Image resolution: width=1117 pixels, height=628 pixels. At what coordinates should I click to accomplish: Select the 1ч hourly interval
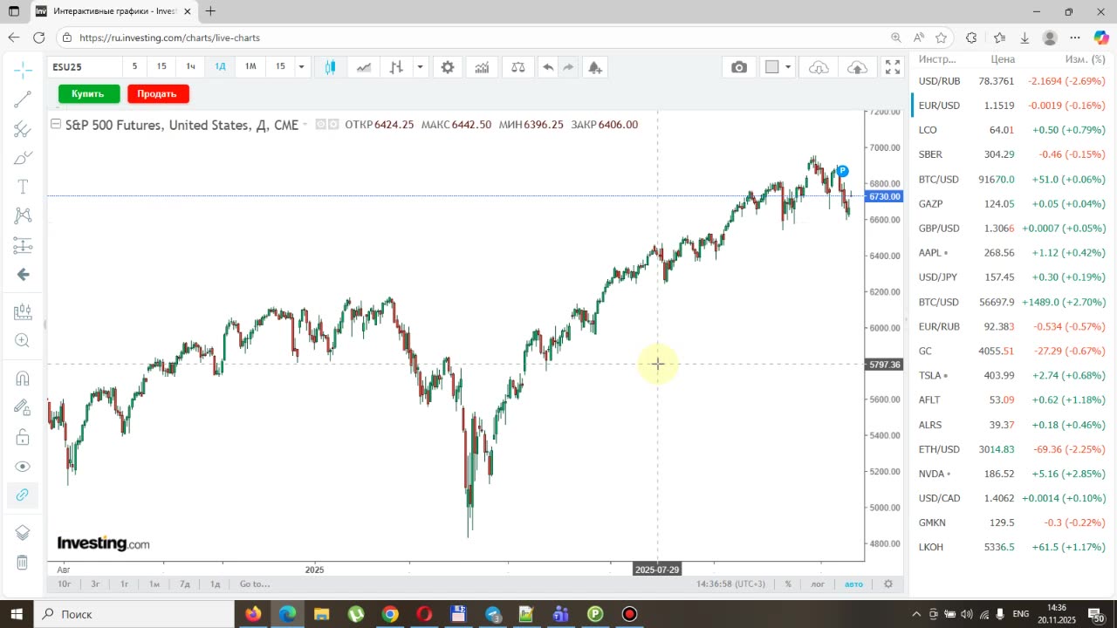tap(190, 66)
